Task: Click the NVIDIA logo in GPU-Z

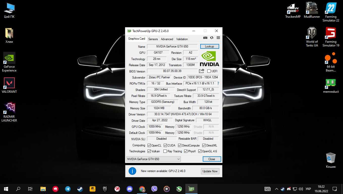Action: click(210, 59)
